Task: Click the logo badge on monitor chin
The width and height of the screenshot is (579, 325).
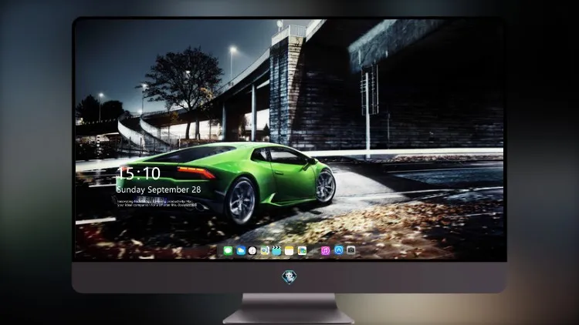Action: pos(289,277)
